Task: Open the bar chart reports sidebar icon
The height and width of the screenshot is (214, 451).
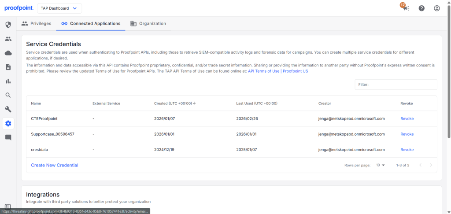Action: (8, 81)
